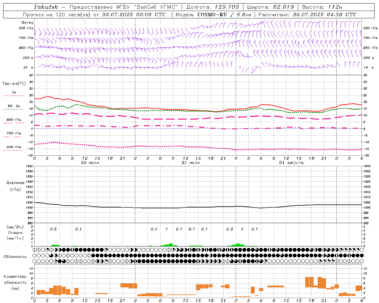Select 'Модель COSMO-RU / 6.6км' text

pyautogui.click(x=213, y=14)
